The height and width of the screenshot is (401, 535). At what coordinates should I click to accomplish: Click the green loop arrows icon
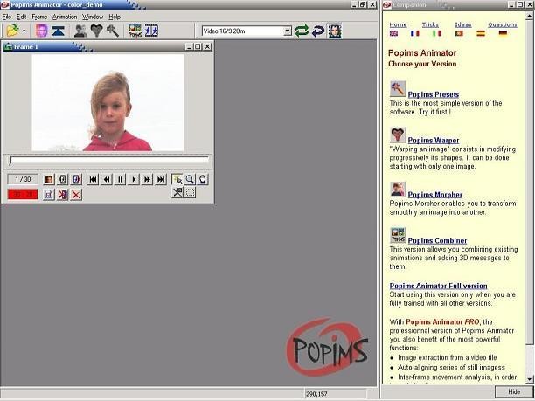coord(302,31)
